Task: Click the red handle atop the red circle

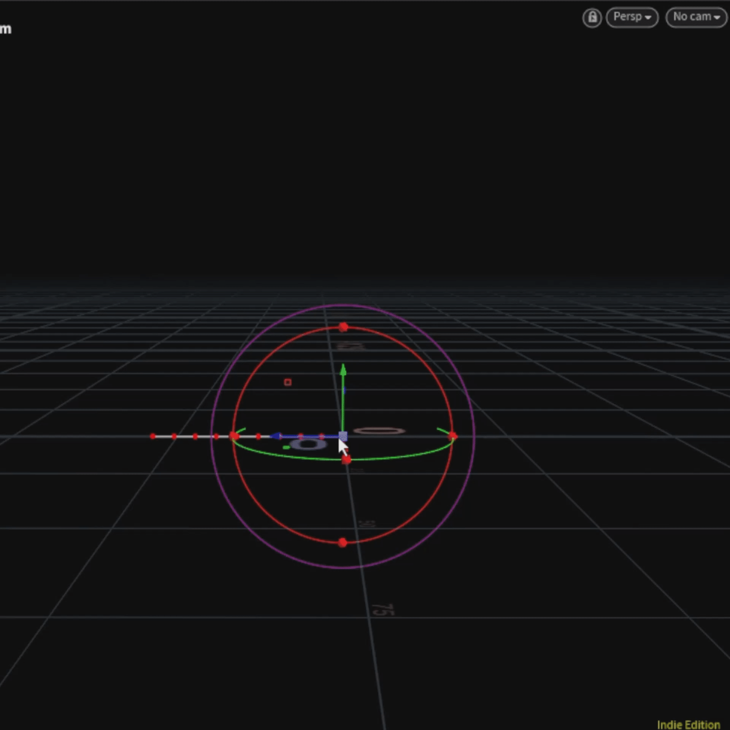Action: 343,327
